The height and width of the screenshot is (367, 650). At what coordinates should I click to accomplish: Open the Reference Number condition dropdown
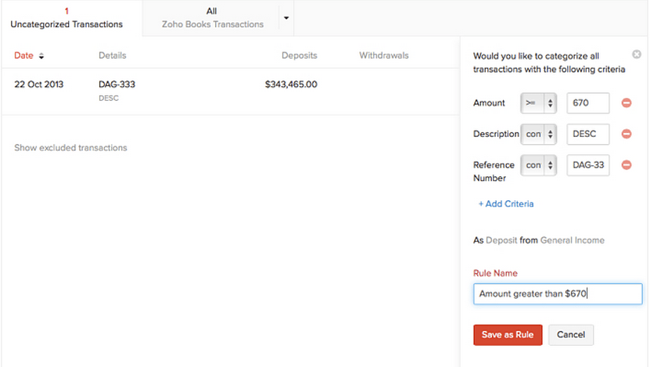pos(538,165)
